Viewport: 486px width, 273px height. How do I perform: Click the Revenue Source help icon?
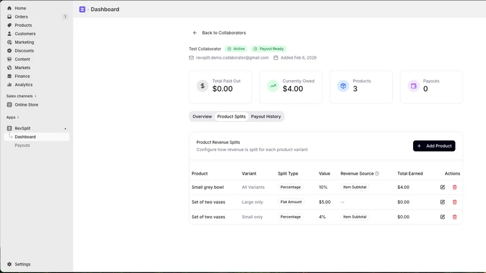(377, 174)
